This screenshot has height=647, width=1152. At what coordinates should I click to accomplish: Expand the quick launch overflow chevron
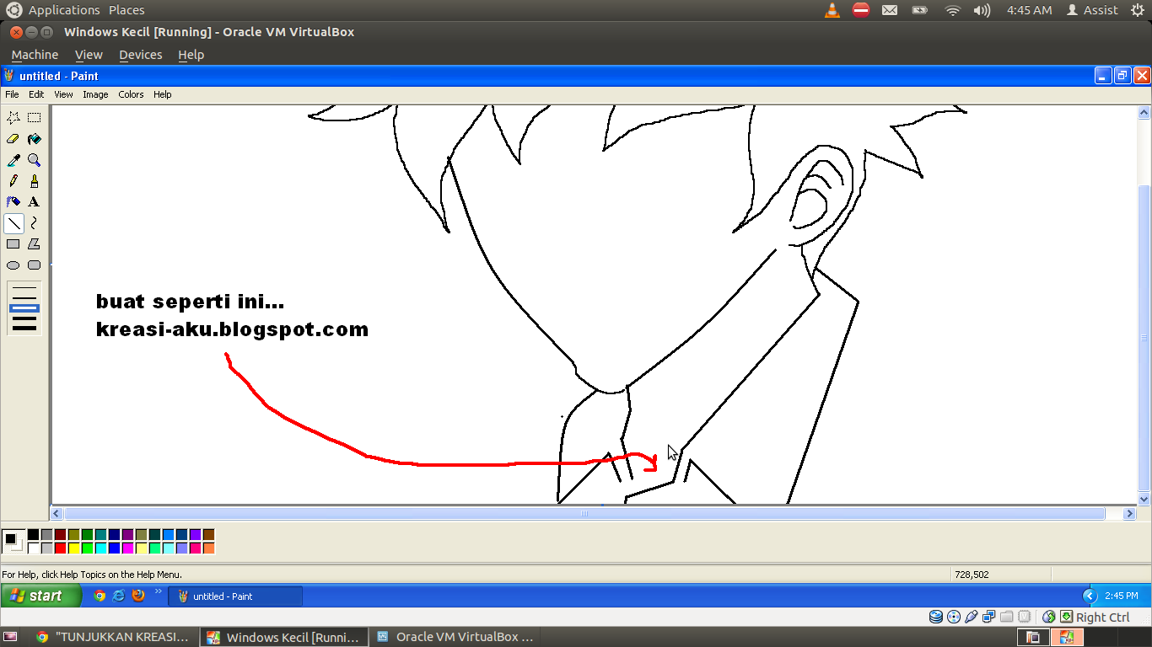point(158,591)
